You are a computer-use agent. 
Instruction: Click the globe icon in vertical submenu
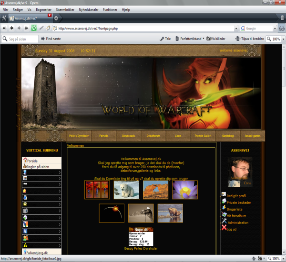pos(25,217)
